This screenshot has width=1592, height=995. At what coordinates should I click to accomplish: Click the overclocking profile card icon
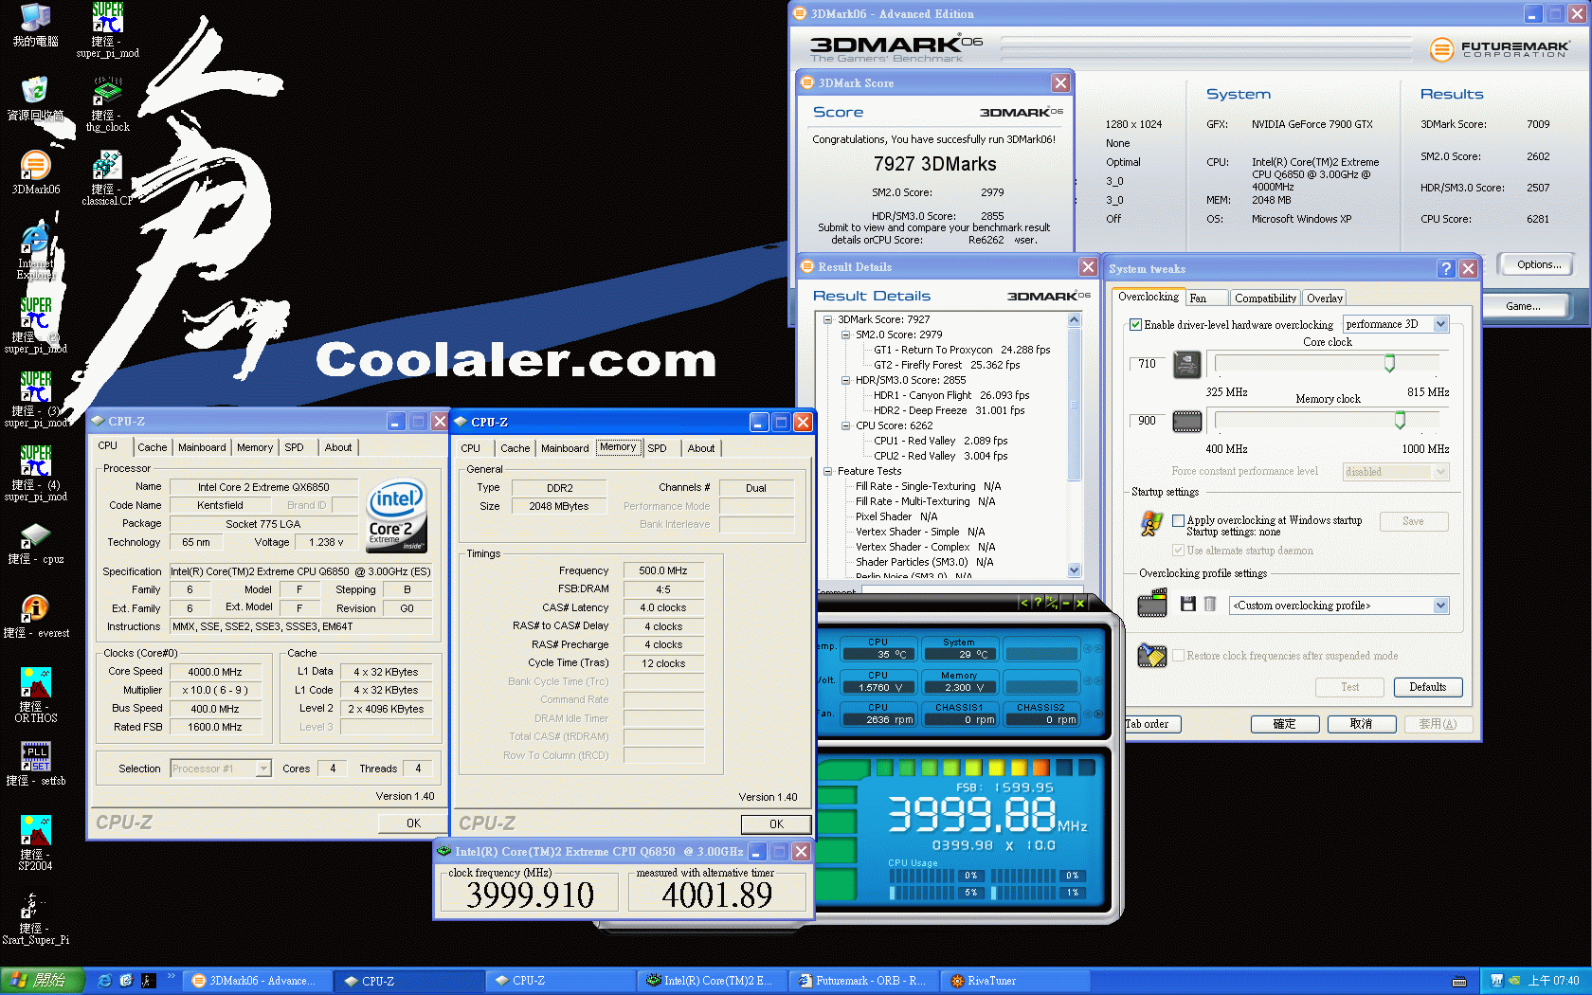[1152, 603]
